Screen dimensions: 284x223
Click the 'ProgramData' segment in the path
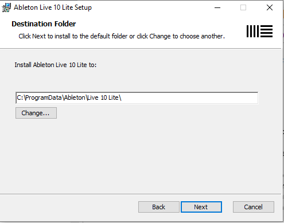coord(44,98)
